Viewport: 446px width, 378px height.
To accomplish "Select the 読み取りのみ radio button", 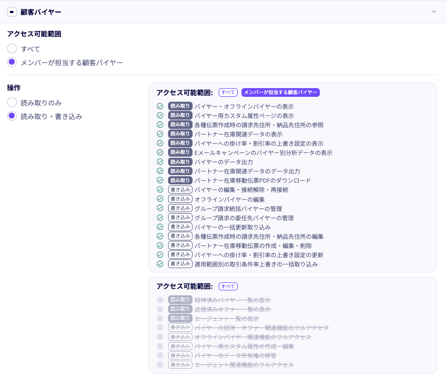I will click(11, 102).
